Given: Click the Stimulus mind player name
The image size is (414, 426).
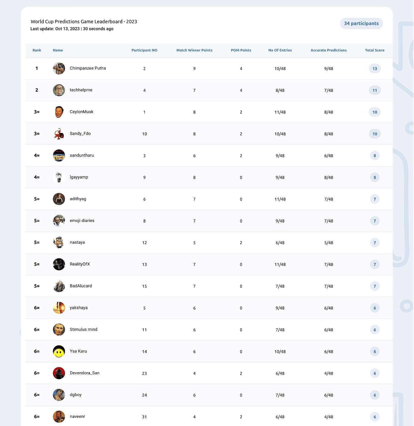Looking at the screenshot, I should tap(83, 329).
